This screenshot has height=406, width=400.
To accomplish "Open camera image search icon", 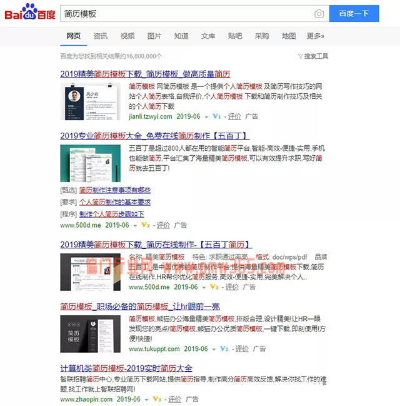I will 319,14.
